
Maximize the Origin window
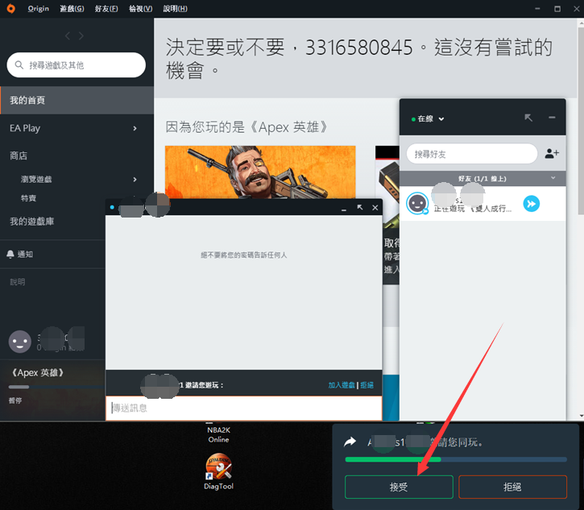tap(557, 9)
